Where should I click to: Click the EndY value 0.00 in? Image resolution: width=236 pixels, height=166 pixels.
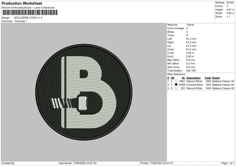point(190,57)
